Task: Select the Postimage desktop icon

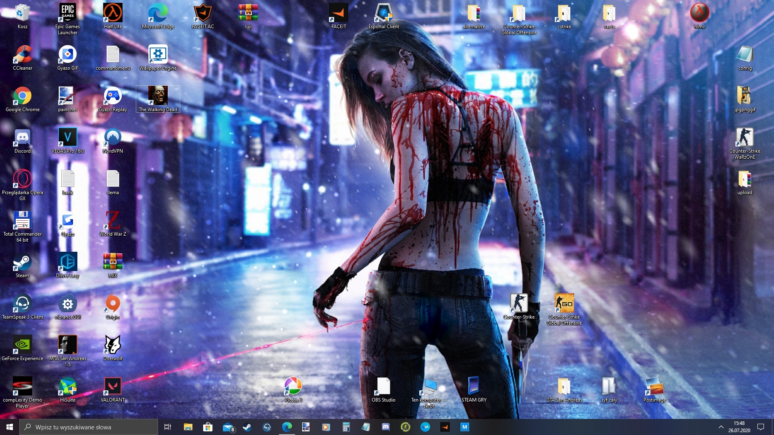Action: 655,390
